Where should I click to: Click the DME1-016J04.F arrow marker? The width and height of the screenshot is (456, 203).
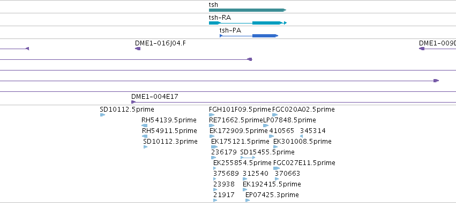coord(138,49)
